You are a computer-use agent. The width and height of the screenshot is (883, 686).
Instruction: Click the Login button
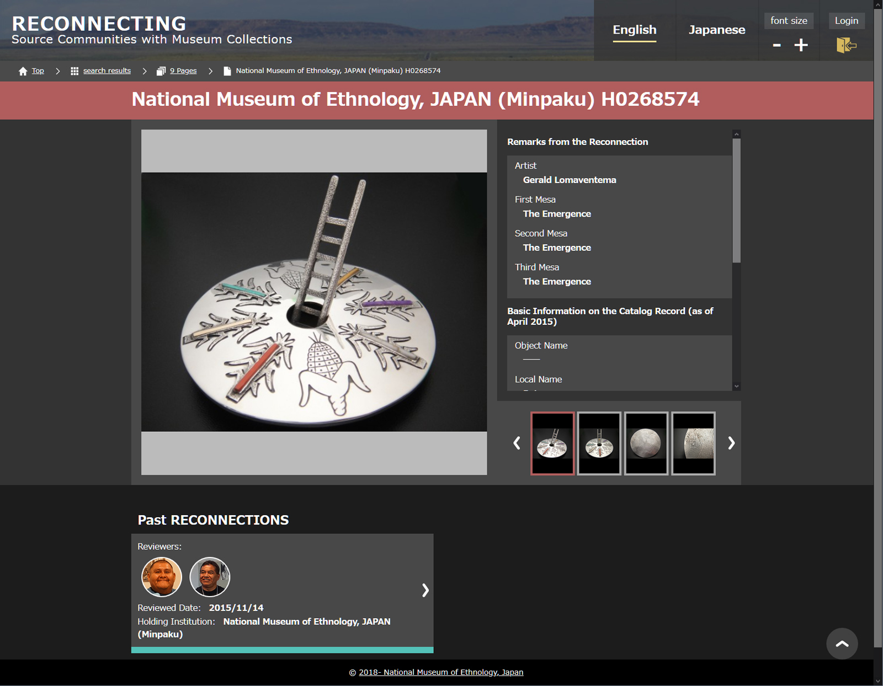tap(846, 20)
